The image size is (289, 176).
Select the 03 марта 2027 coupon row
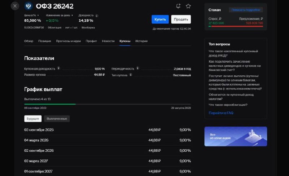pyautogui.click(x=107, y=161)
